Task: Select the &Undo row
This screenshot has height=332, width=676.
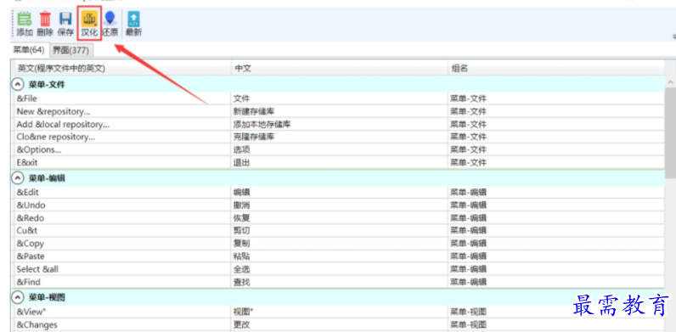Action: (x=339, y=205)
